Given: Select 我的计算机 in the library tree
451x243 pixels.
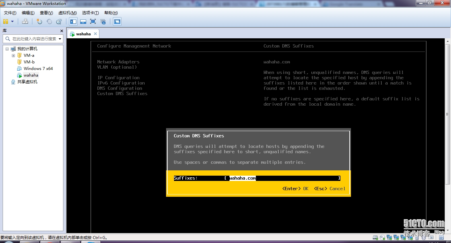Looking at the screenshot, I should pyautogui.click(x=27, y=49).
